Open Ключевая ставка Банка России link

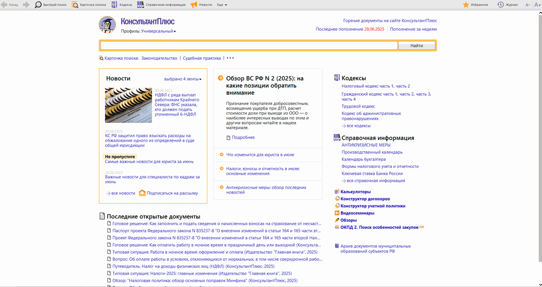tap(372, 174)
